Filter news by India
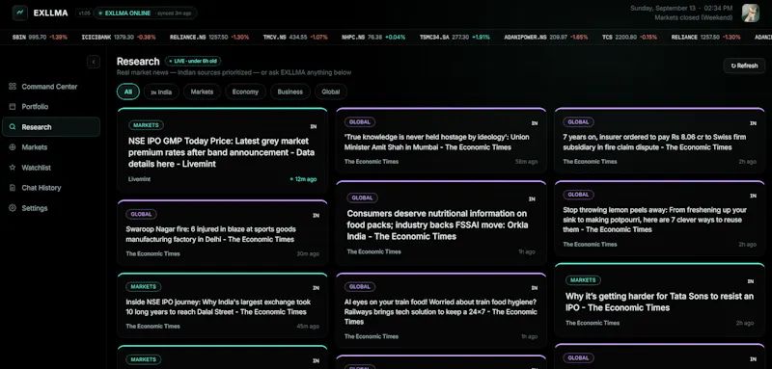Image resolution: width=772 pixels, height=369 pixels. pyautogui.click(x=161, y=92)
